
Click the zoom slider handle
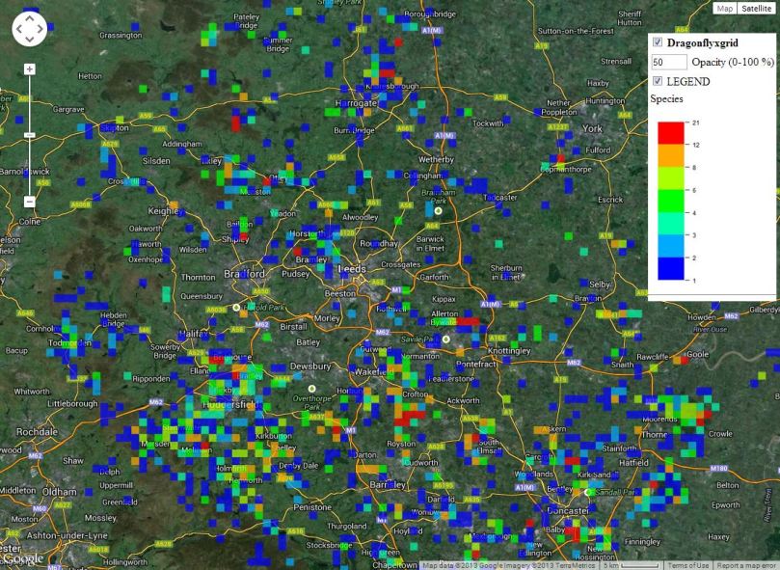29,134
